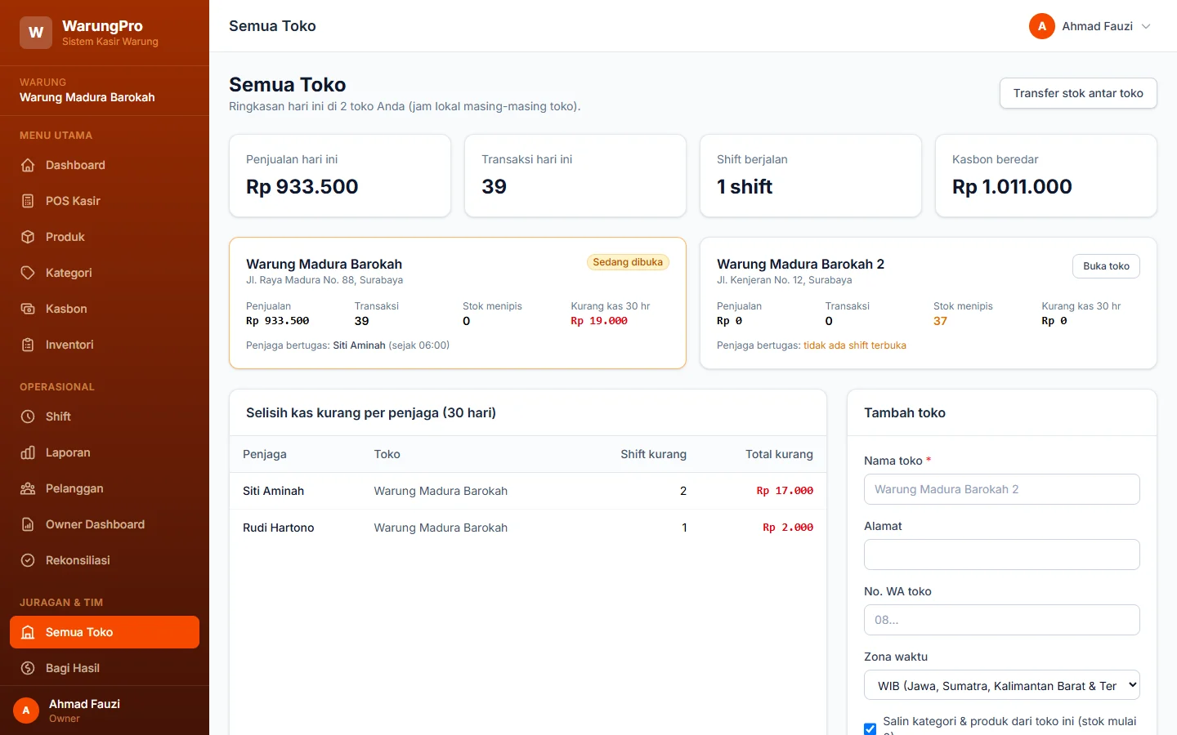Viewport: 1177px width, 735px height.
Task: Click the Rp 2.000 total kurang value
Action: point(788,528)
